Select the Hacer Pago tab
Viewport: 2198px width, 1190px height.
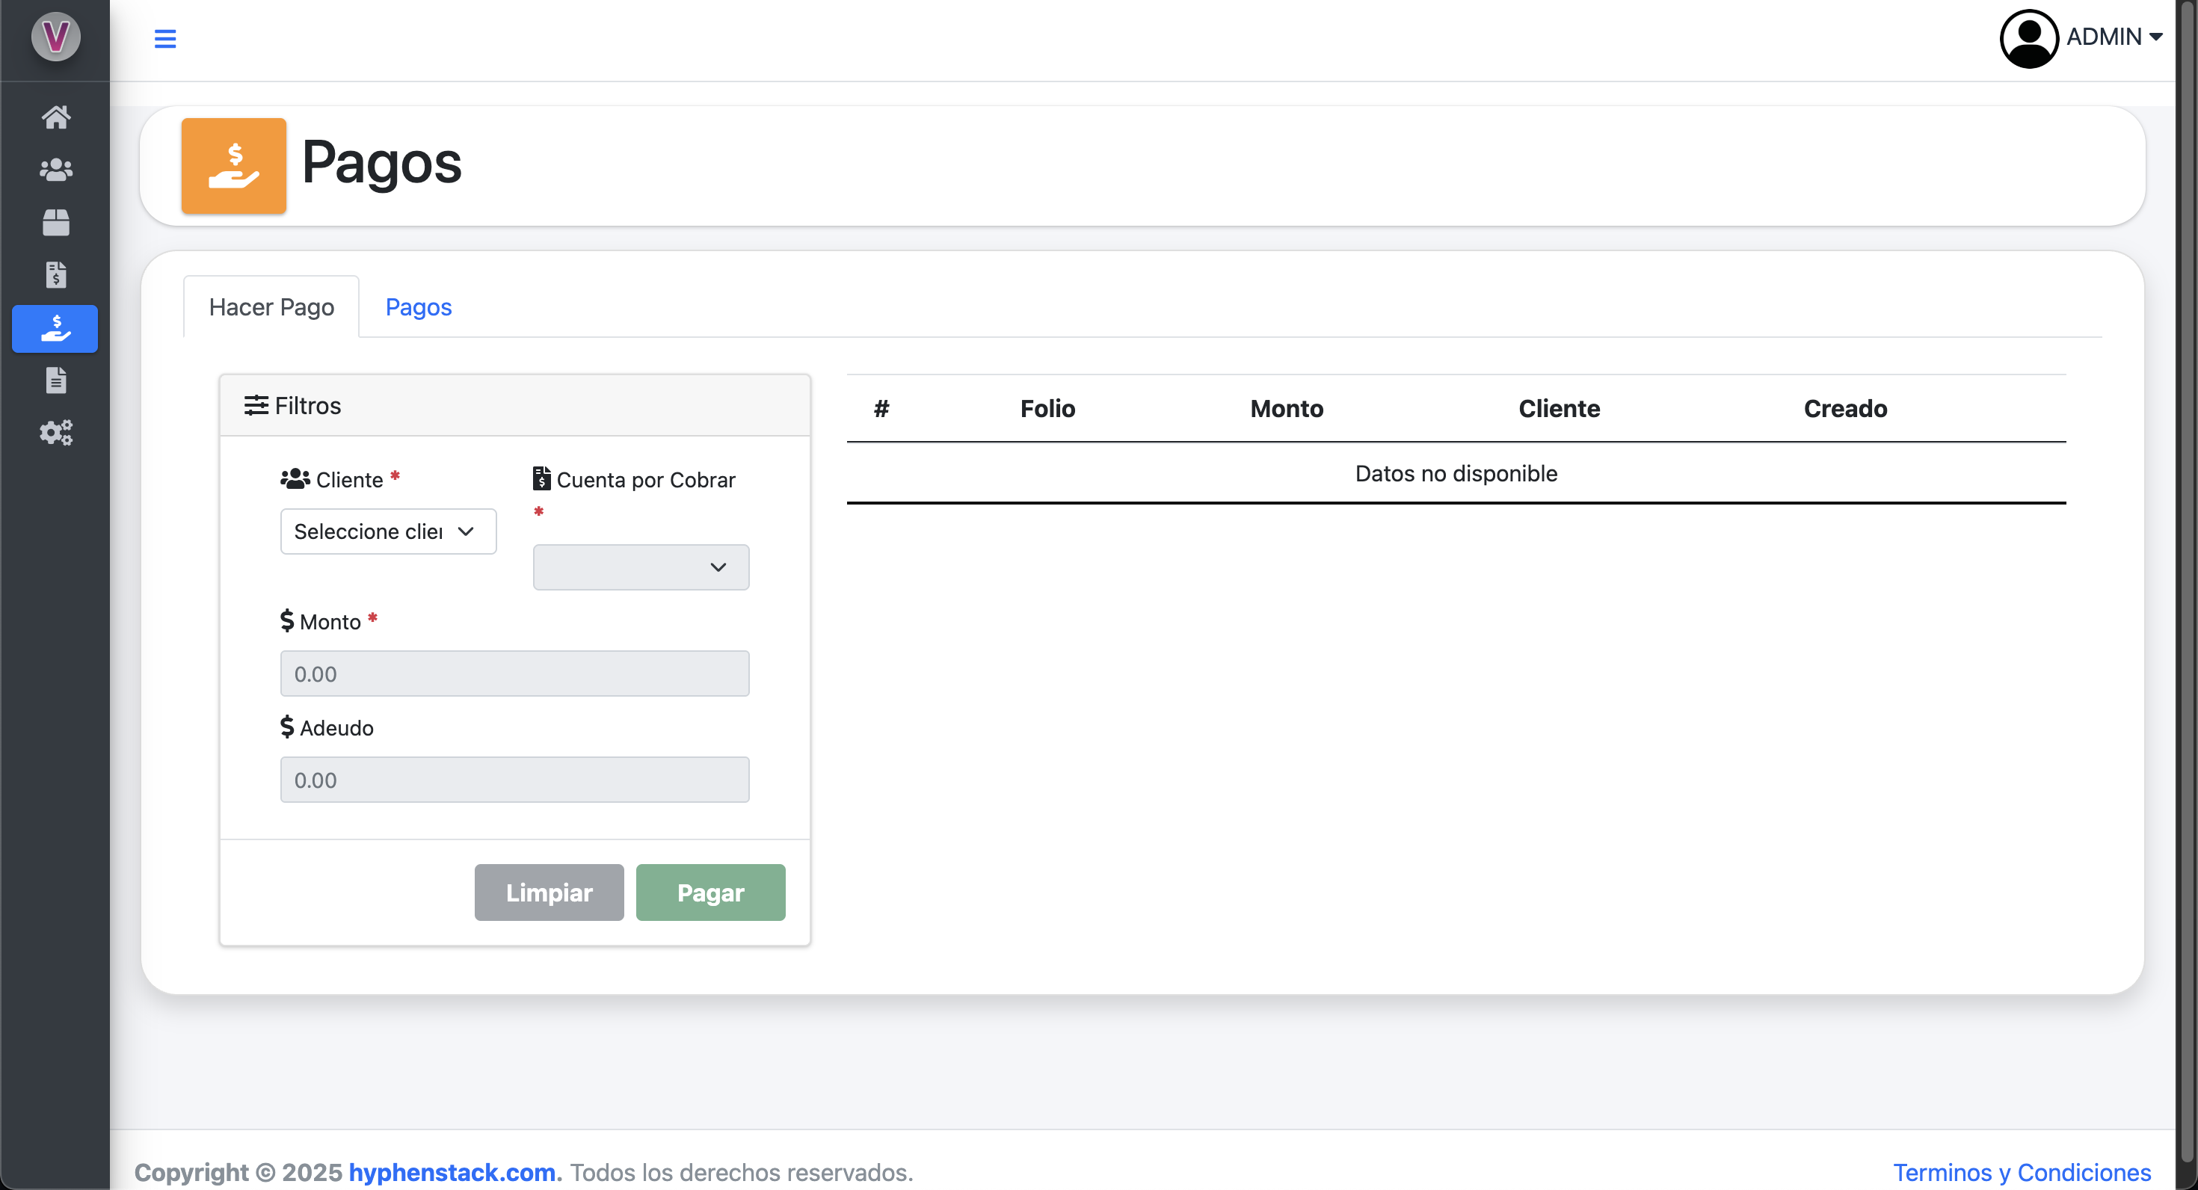(271, 307)
